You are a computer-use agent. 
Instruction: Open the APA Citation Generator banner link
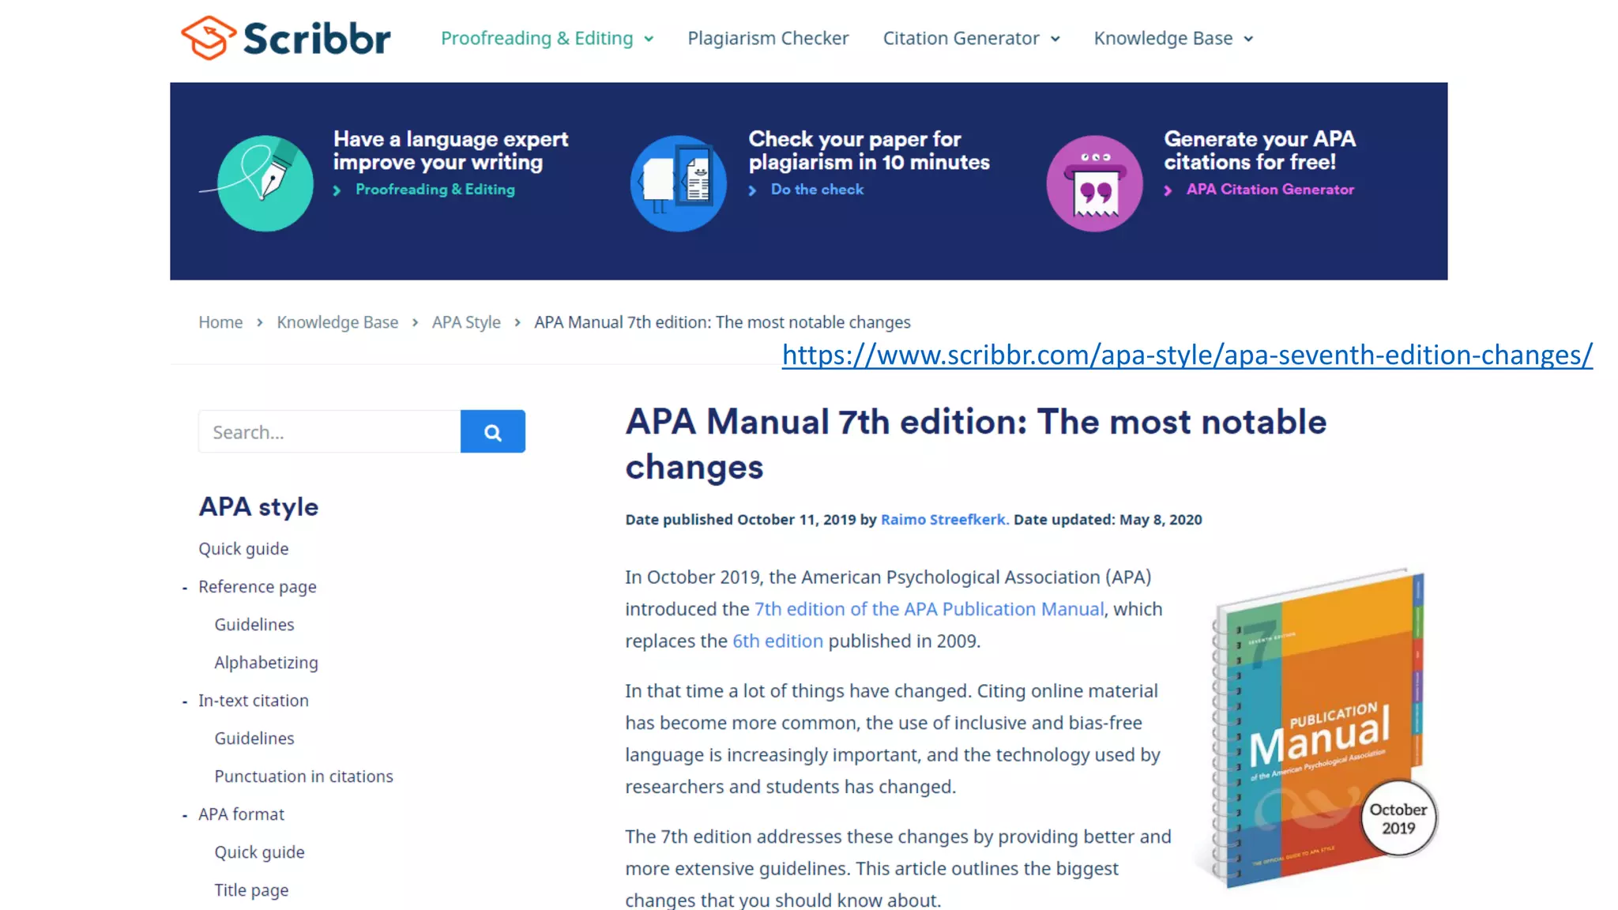1270,190
